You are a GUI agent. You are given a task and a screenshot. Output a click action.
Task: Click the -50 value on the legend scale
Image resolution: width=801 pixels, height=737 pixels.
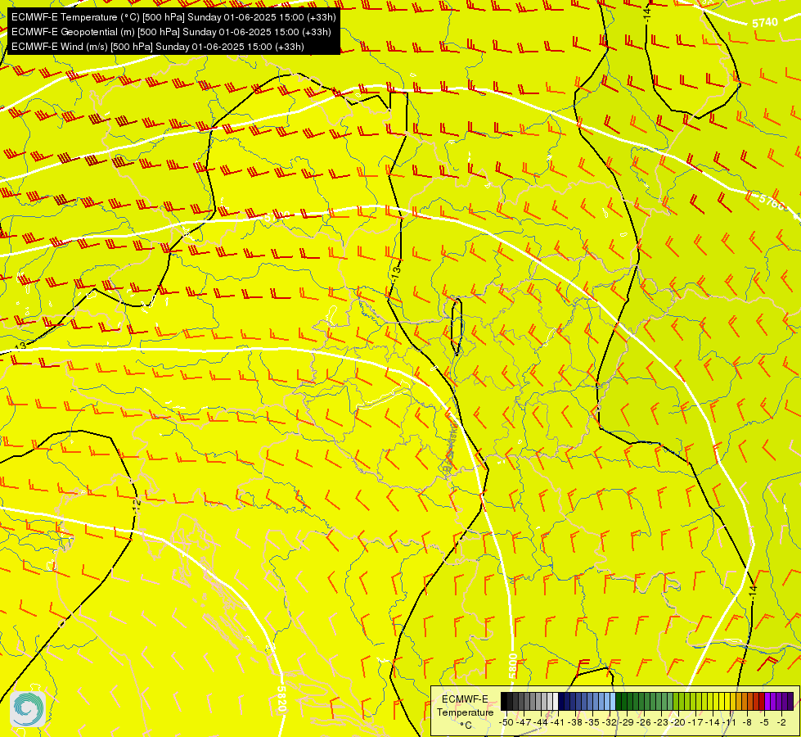tap(506, 723)
